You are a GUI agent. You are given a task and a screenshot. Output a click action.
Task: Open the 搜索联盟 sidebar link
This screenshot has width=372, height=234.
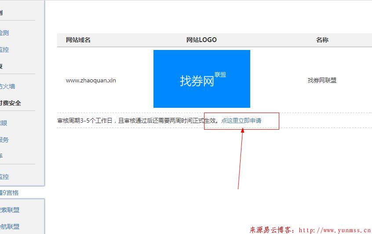pyautogui.click(x=10, y=210)
